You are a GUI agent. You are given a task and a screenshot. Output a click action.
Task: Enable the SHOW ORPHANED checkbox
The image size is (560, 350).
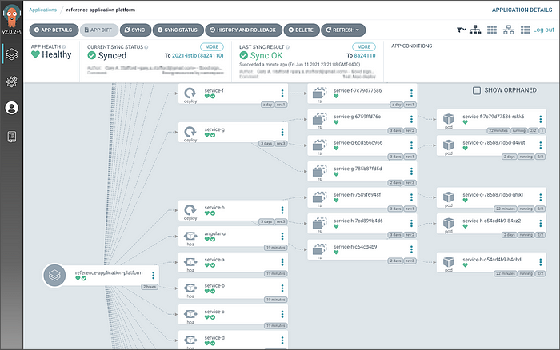(477, 90)
